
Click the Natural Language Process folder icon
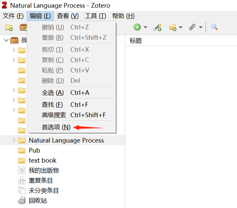[x=22, y=141]
